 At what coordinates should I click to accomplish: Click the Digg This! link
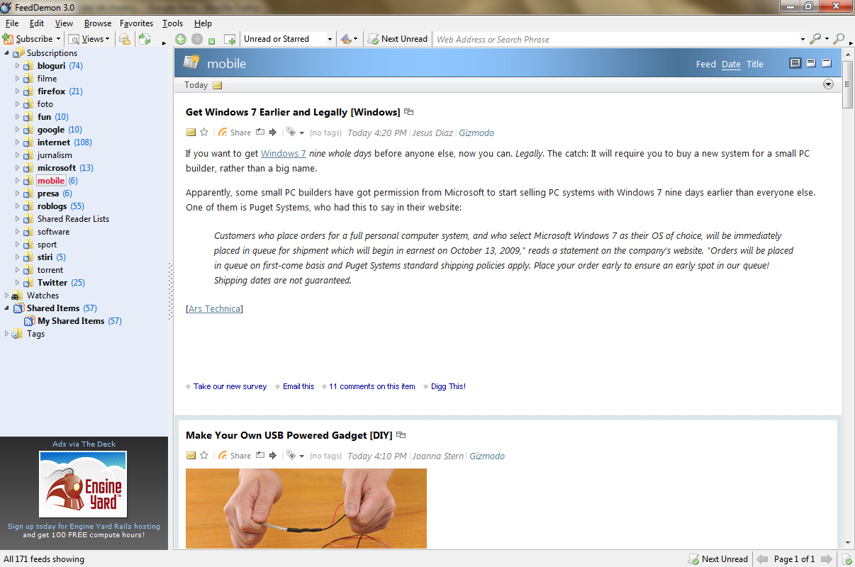click(448, 387)
